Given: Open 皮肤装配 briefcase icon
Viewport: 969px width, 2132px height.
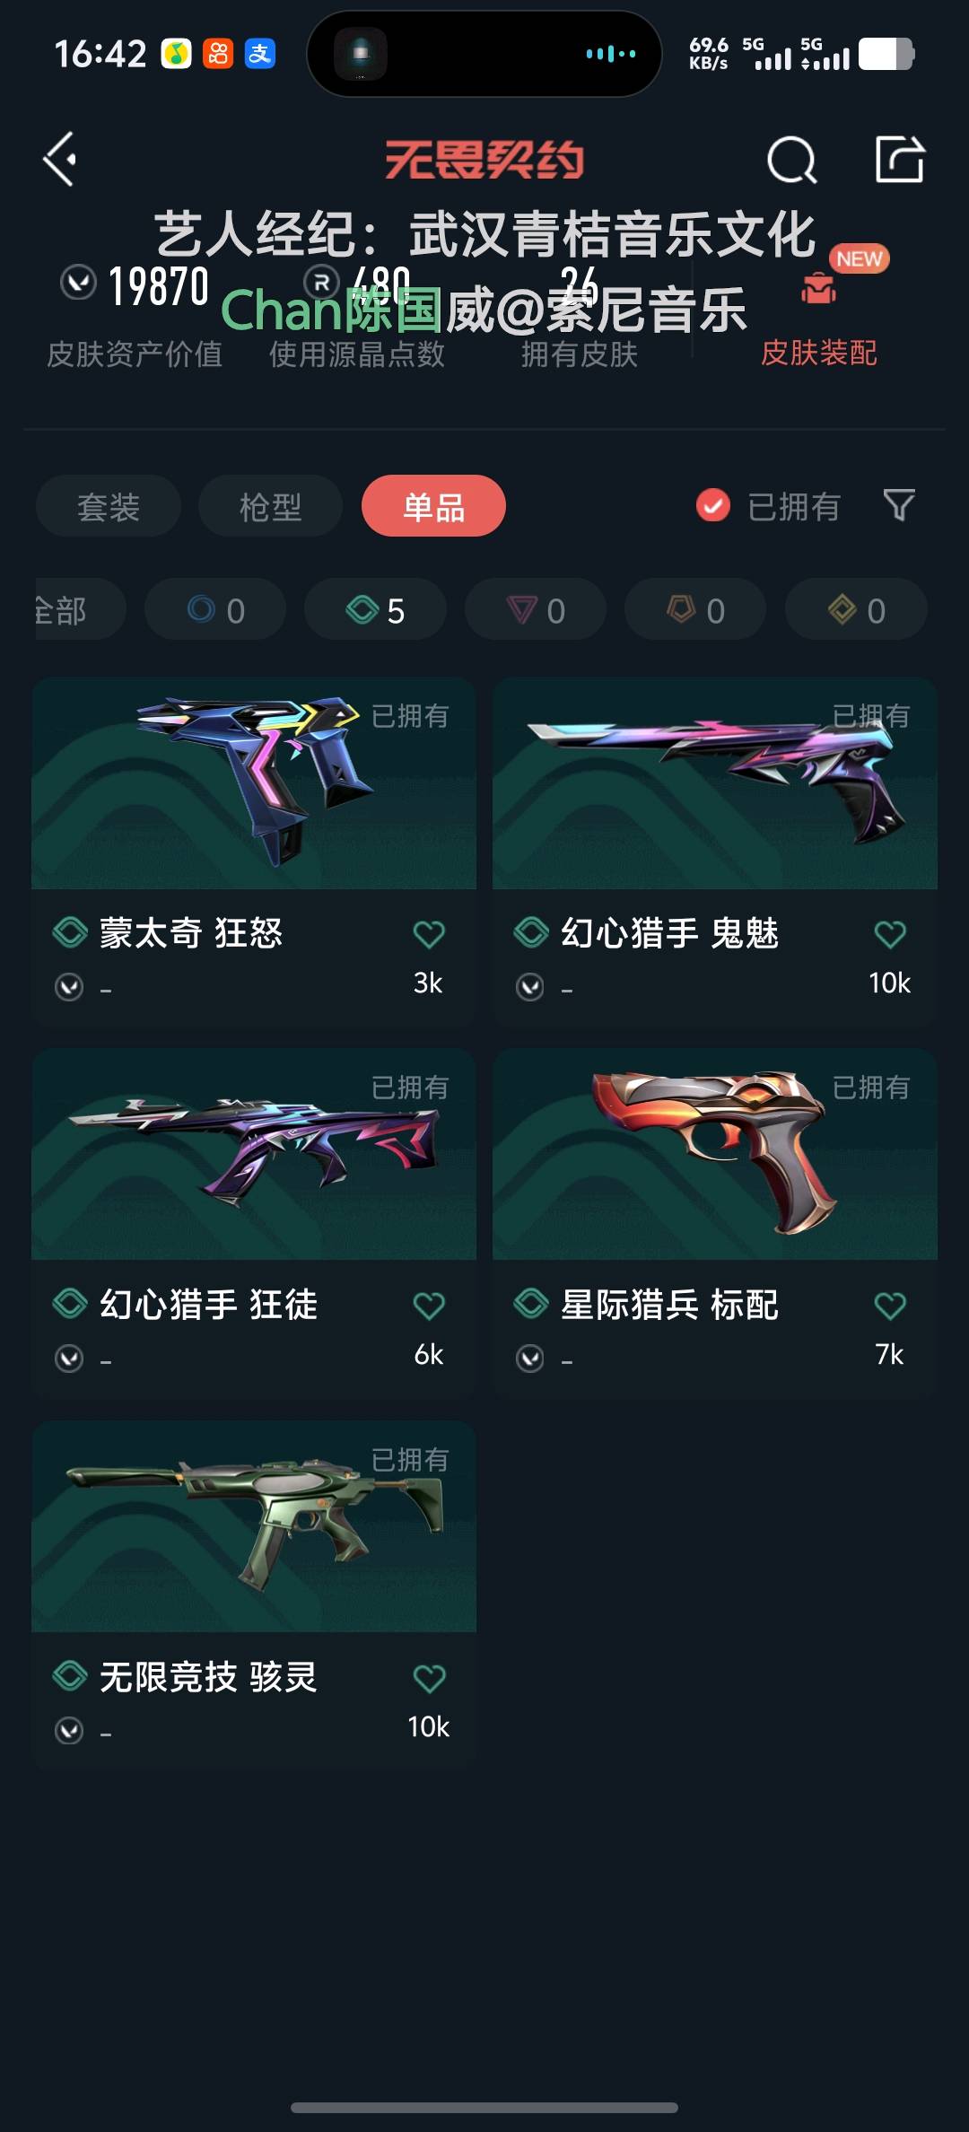Looking at the screenshot, I should click(817, 289).
